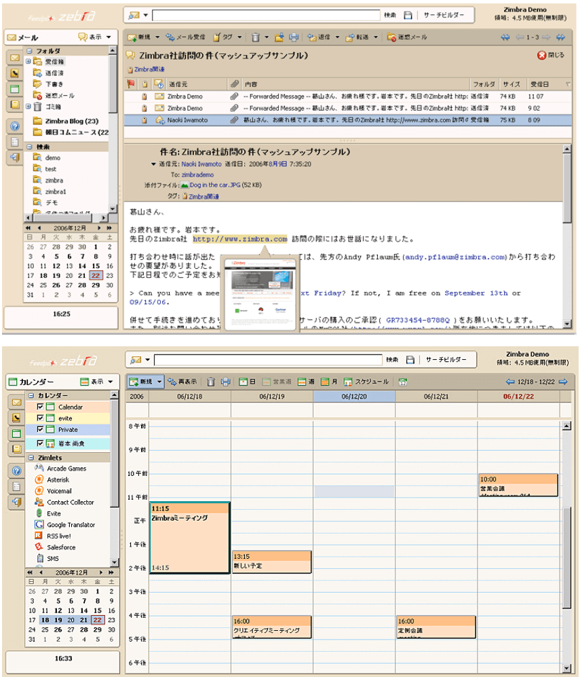580x679 pixels.
Task: Switch to 月 month view in calendar
Action: pos(329,382)
